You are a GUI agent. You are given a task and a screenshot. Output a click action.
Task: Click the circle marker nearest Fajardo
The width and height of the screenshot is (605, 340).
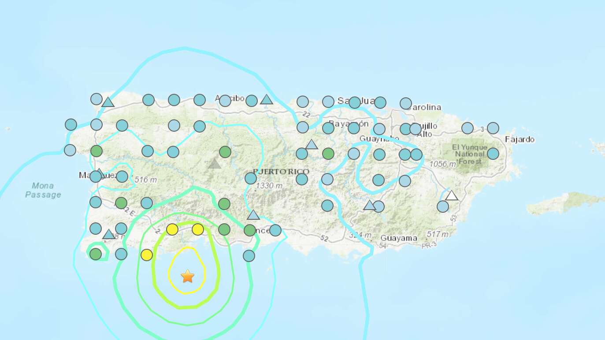tap(493, 128)
